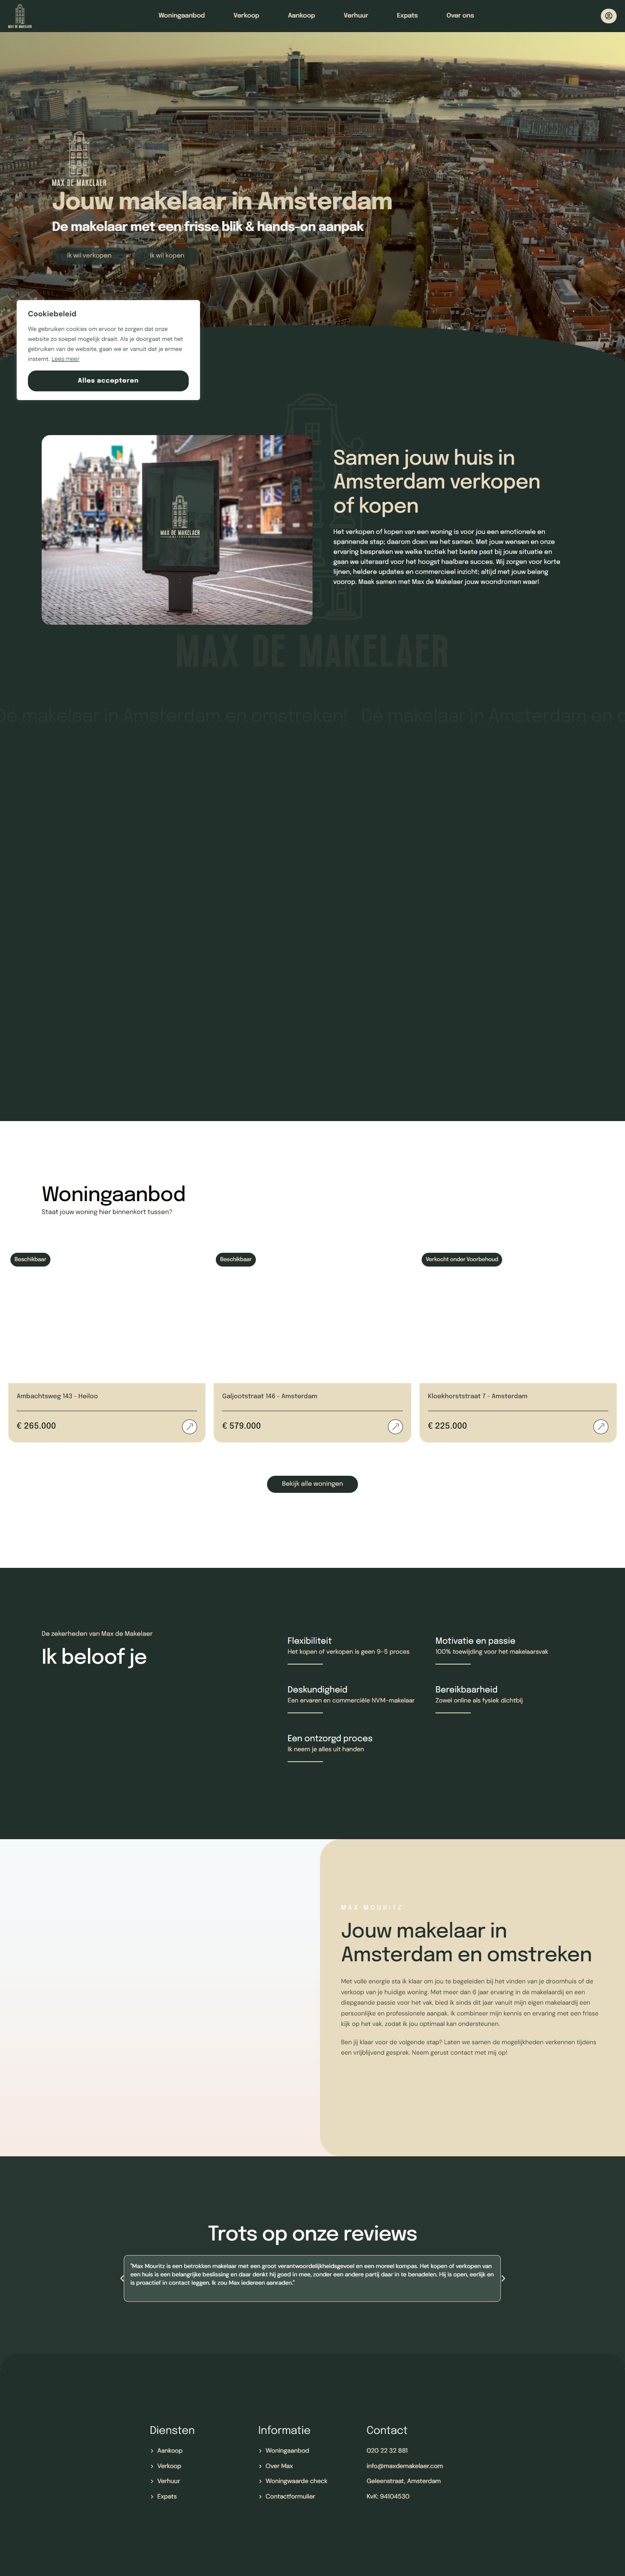Show the previous review with the left arrow
Viewport: 625px width, 2576px height.
[x=122, y=2279]
